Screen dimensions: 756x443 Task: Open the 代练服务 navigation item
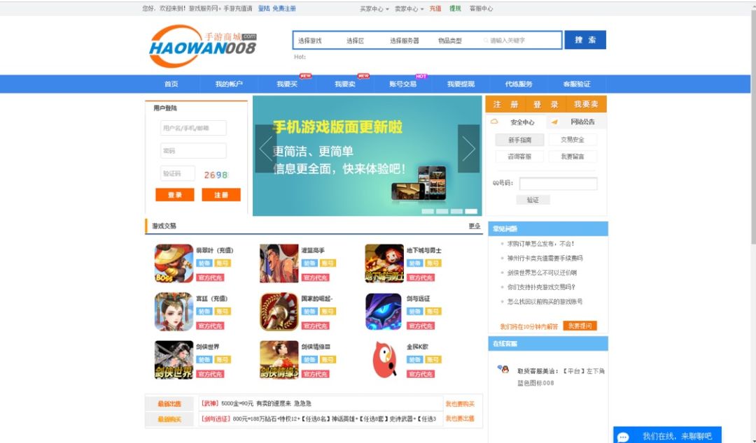pyautogui.click(x=519, y=84)
